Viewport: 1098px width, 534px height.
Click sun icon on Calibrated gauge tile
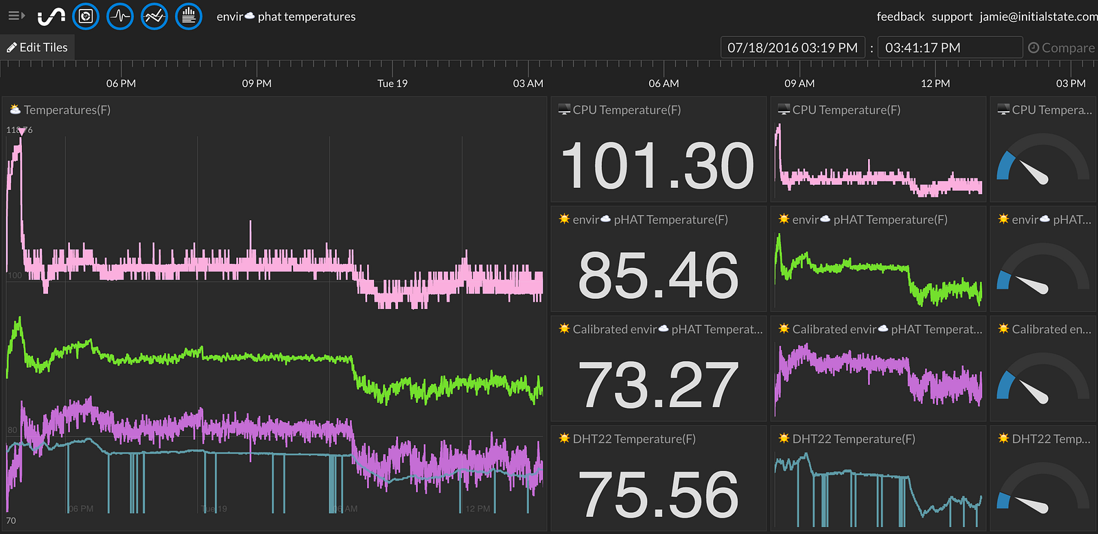tap(1003, 328)
